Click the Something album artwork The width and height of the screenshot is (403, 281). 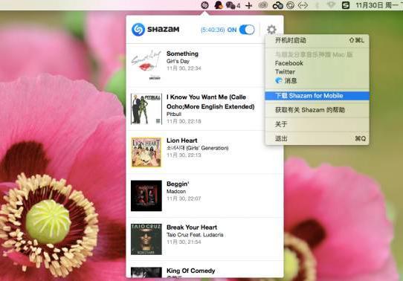146,65
